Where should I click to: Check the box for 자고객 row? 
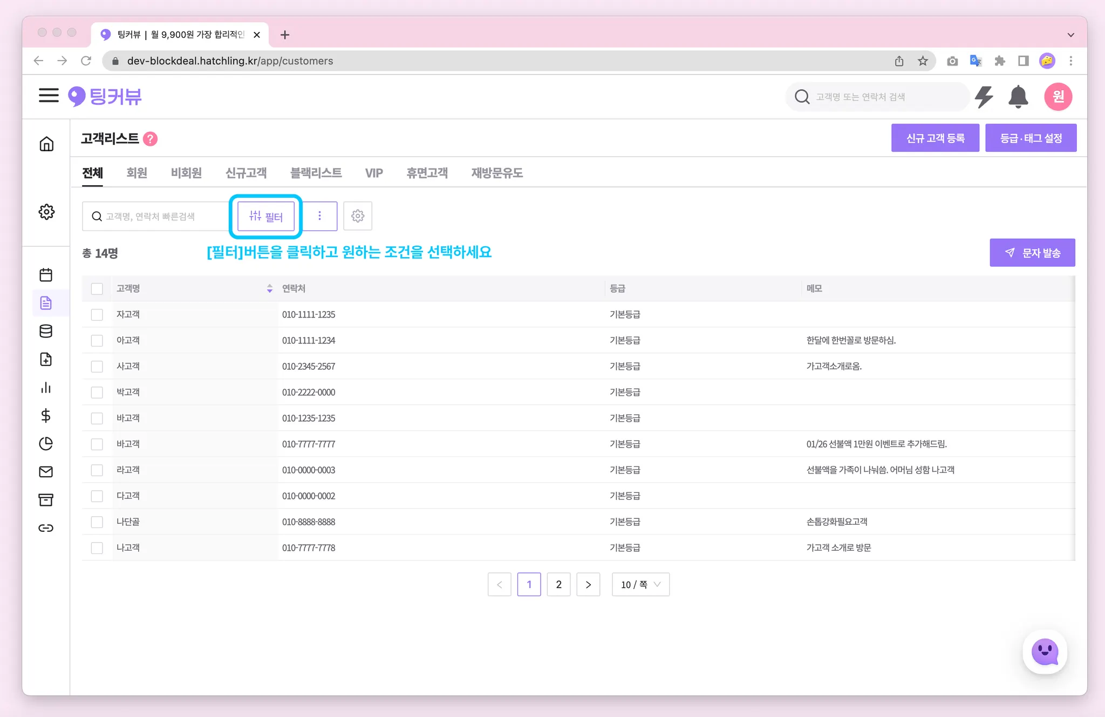point(97,315)
